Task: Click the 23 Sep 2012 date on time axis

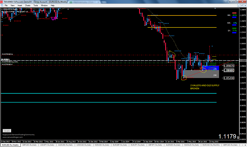Action: pos(5,141)
